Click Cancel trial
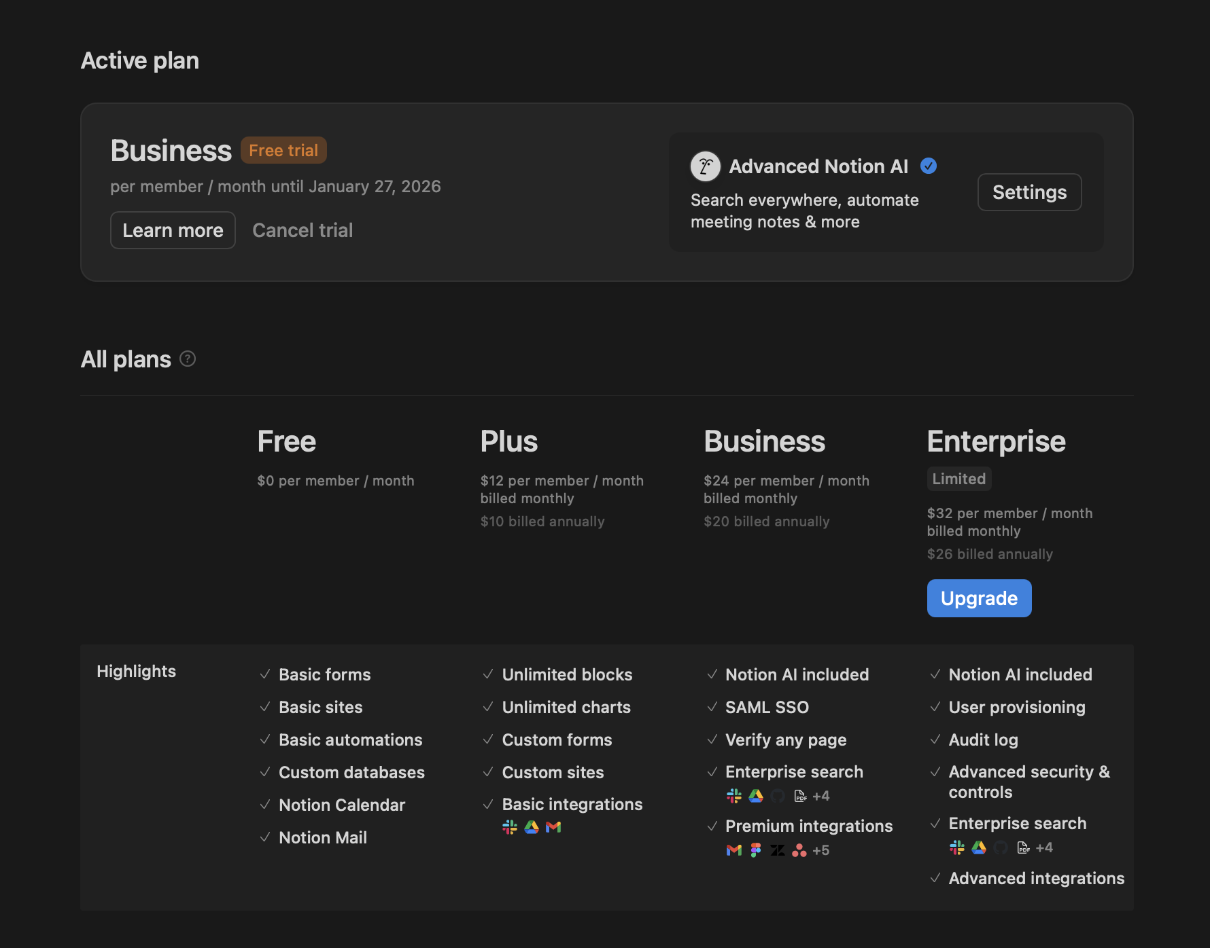Image resolution: width=1210 pixels, height=948 pixels. coord(302,230)
